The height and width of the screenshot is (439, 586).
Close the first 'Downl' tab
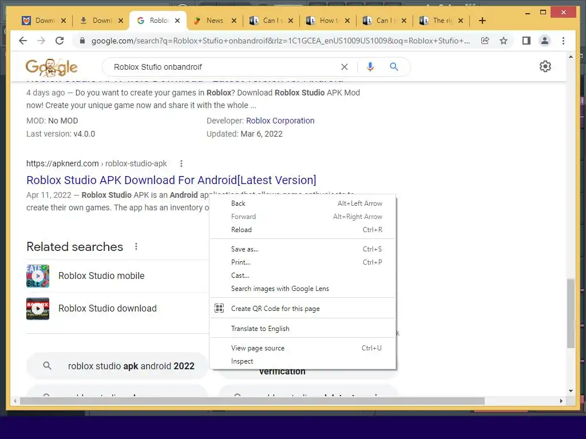[x=64, y=21]
